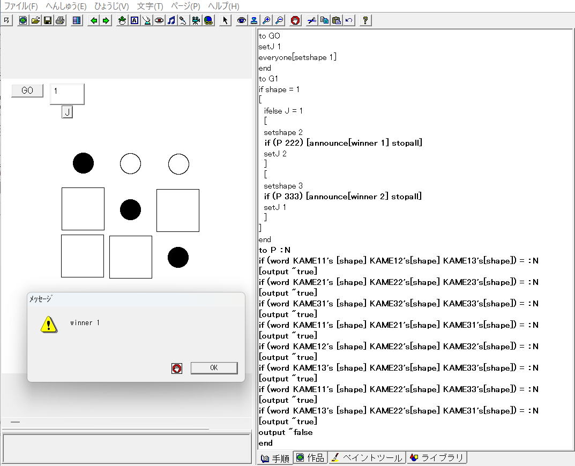Click the white circle in the top-right cell
Viewport: 575px width, 466px height.
[x=178, y=164]
